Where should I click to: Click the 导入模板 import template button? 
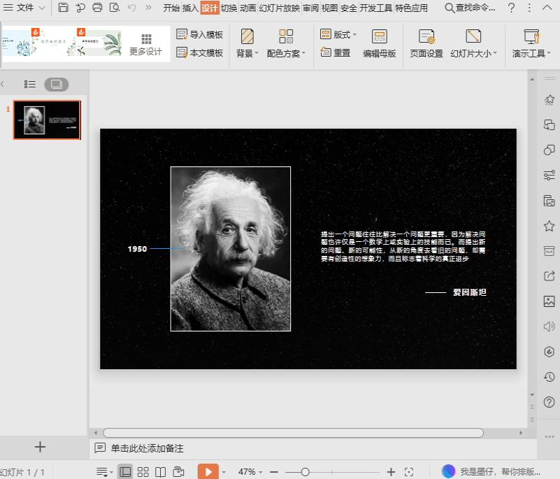[199, 33]
